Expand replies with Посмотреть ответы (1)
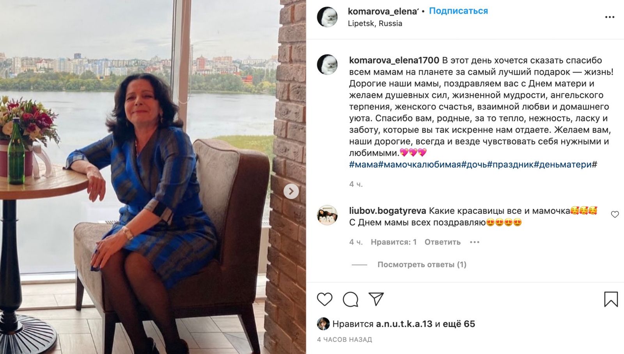 (x=422, y=264)
